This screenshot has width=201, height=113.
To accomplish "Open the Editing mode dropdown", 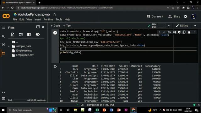I will (x=182, y=26).
